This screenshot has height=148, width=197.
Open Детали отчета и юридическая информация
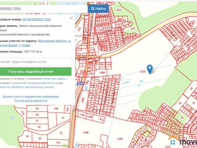point(31,97)
